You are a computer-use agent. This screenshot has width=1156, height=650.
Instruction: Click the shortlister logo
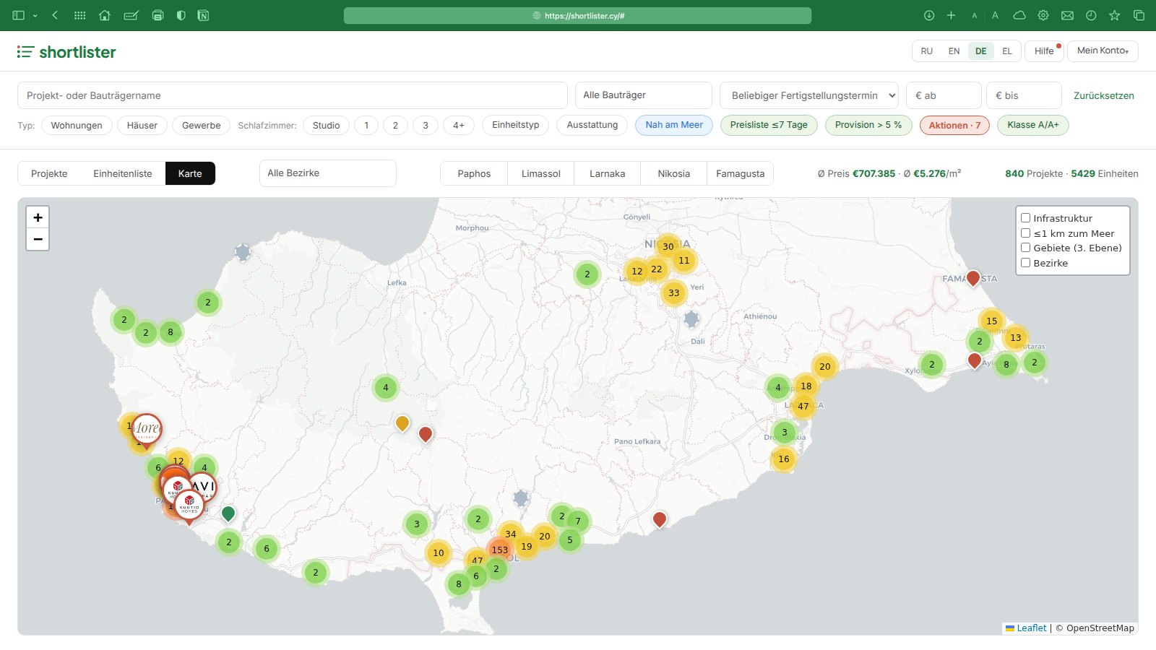66,52
